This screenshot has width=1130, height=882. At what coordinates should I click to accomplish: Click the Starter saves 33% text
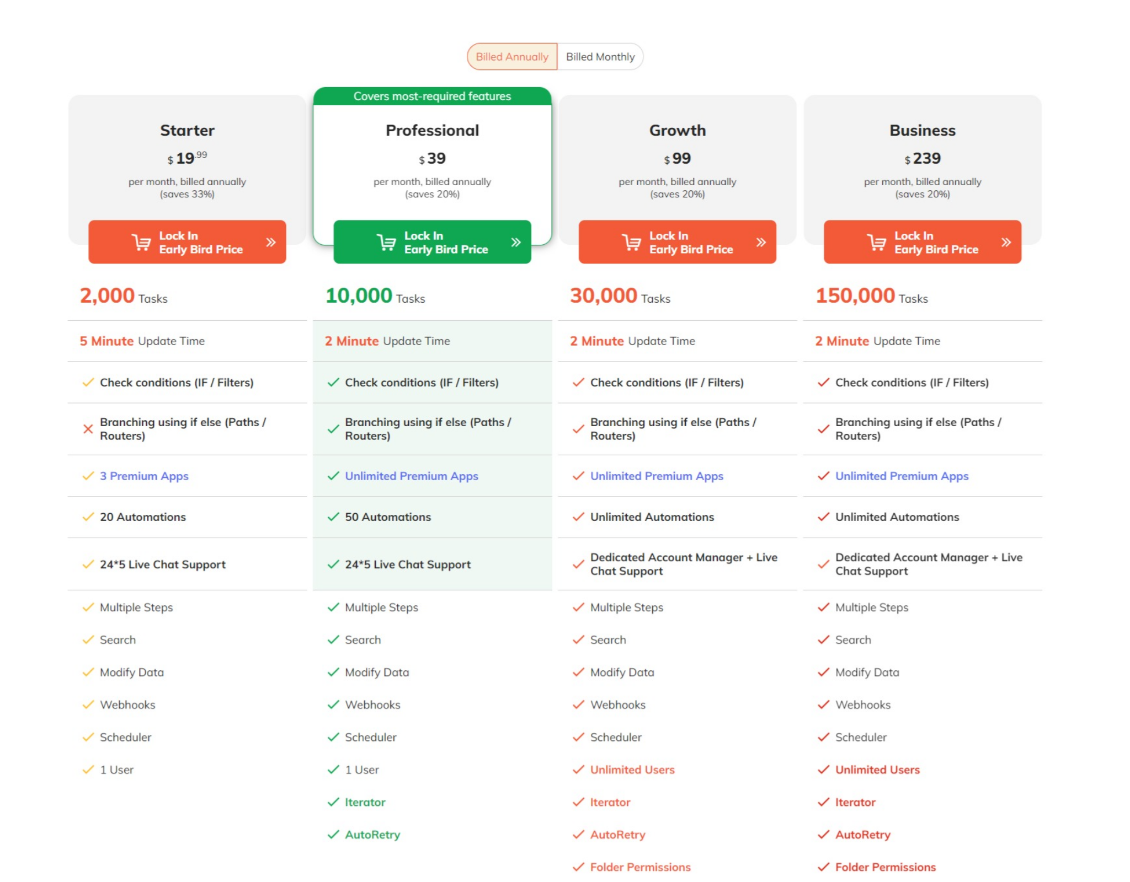tap(187, 194)
